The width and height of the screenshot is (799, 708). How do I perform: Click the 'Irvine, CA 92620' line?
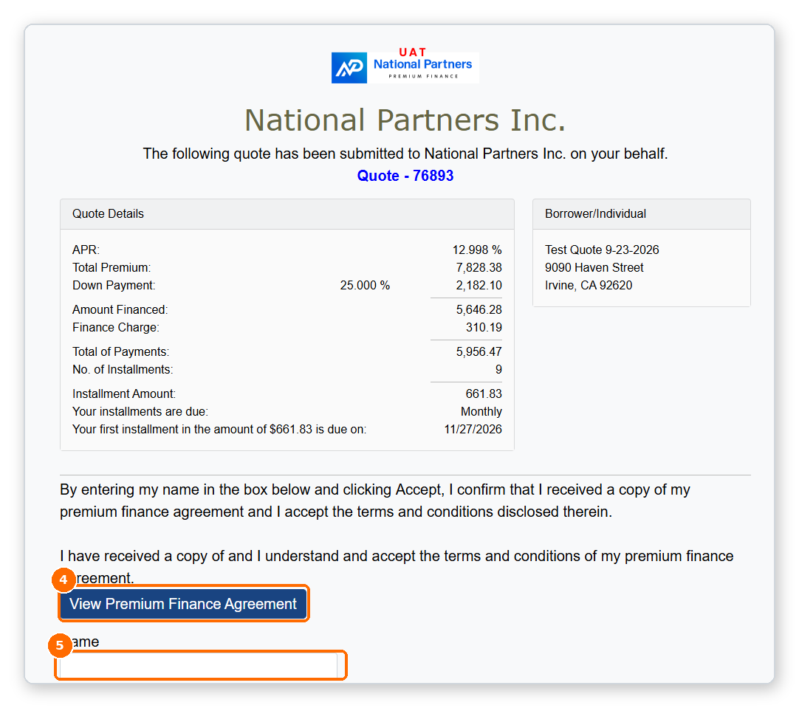point(589,286)
